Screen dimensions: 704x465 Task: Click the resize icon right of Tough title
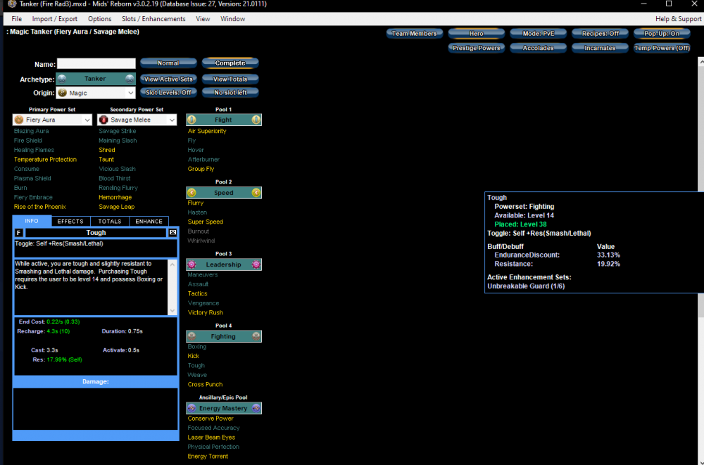pos(172,233)
